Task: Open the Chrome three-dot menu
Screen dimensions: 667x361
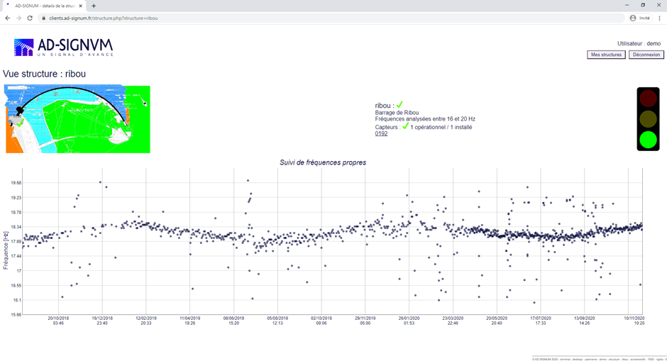Action: coord(659,18)
